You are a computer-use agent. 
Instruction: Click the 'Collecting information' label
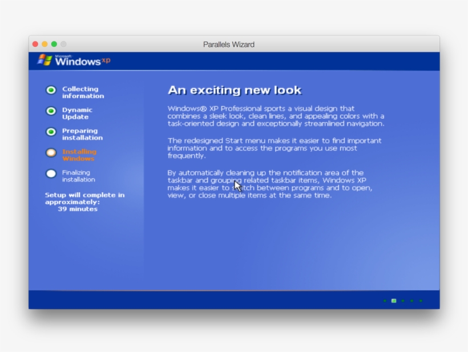(x=83, y=92)
